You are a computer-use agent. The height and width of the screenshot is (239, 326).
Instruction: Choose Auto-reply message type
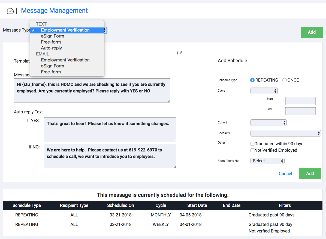[x=67, y=48]
